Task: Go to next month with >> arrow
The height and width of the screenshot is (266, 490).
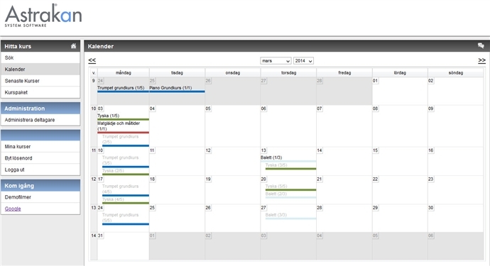Action: coord(482,60)
